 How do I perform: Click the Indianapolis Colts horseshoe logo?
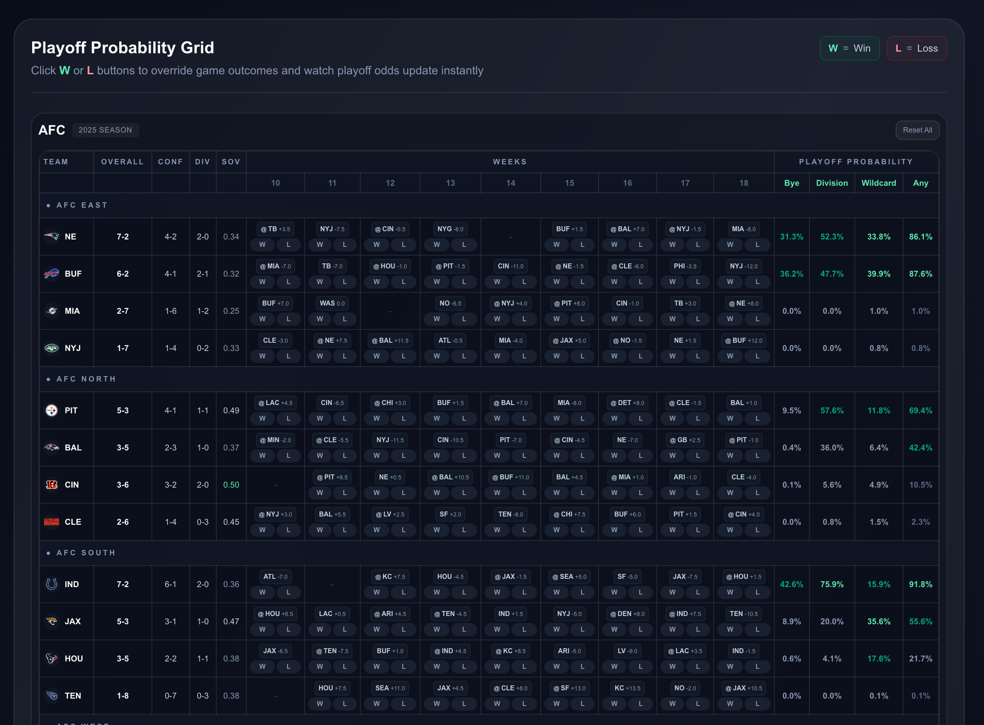click(51, 584)
